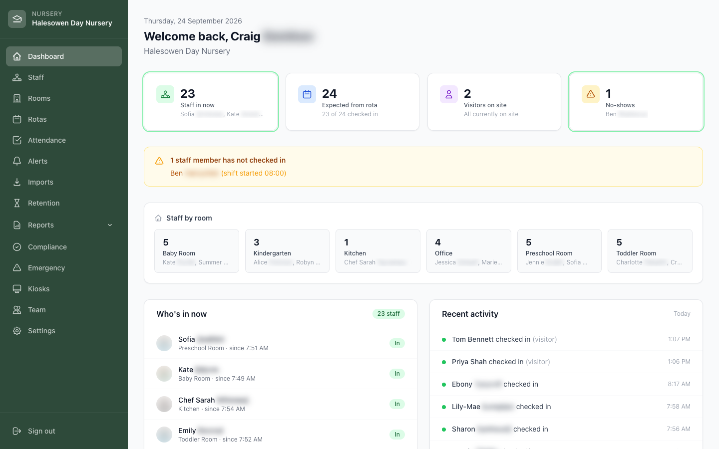719x449 pixels.
Task: Click the Kiosks monitor icon in sidebar
Action: coord(17,289)
